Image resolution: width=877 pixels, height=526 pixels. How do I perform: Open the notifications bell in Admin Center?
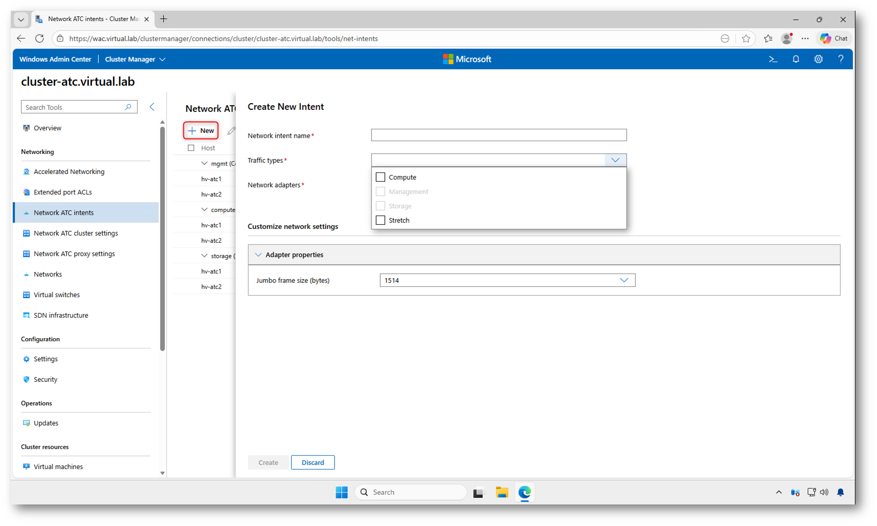[795, 60]
